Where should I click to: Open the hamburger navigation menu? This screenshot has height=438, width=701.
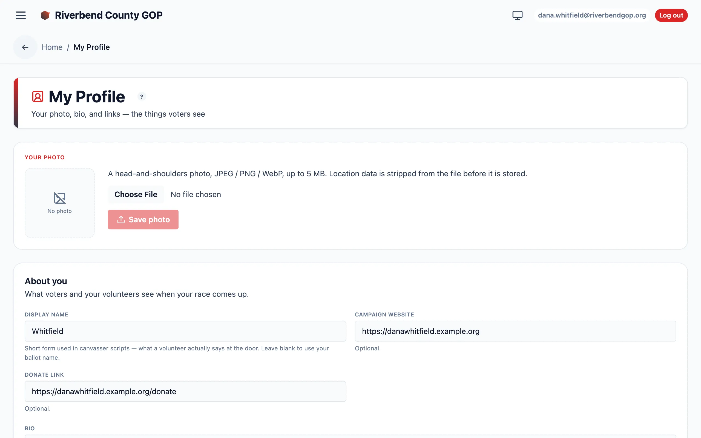click(x=21, y=15)
